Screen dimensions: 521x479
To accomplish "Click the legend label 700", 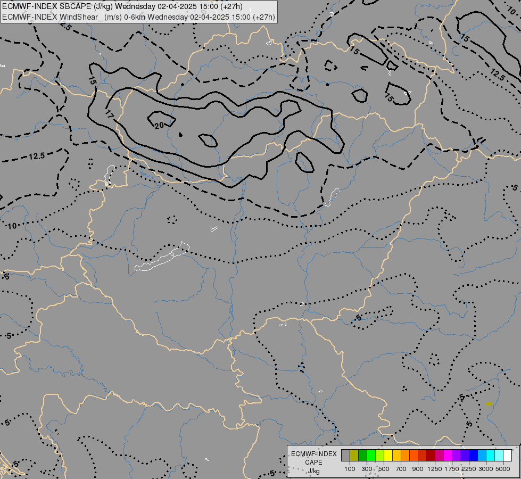I will tap(401, 469).
